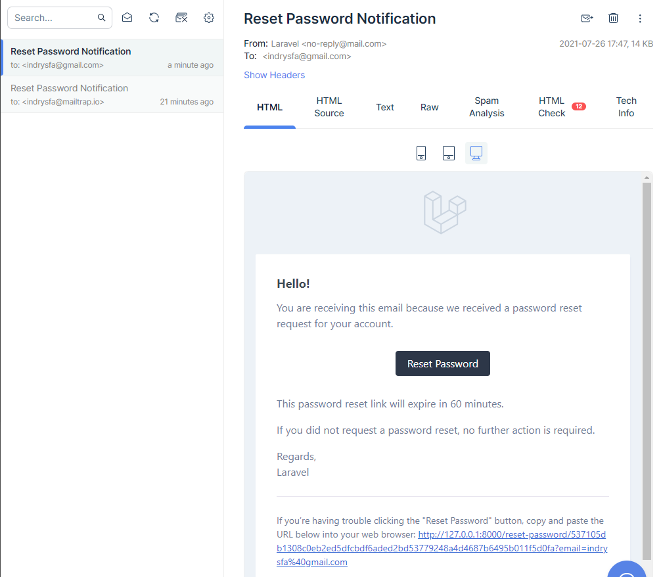Mark all messages as read
Screen dimensions: 661x577
pos(127,18)
